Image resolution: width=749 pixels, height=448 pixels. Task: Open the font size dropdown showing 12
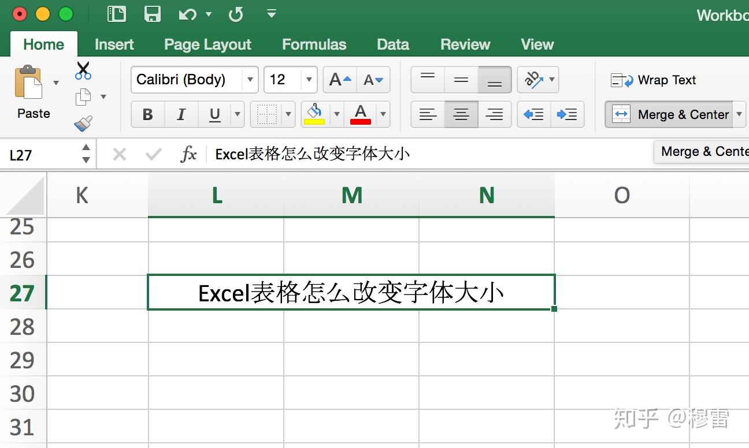[x=310, y=80]
